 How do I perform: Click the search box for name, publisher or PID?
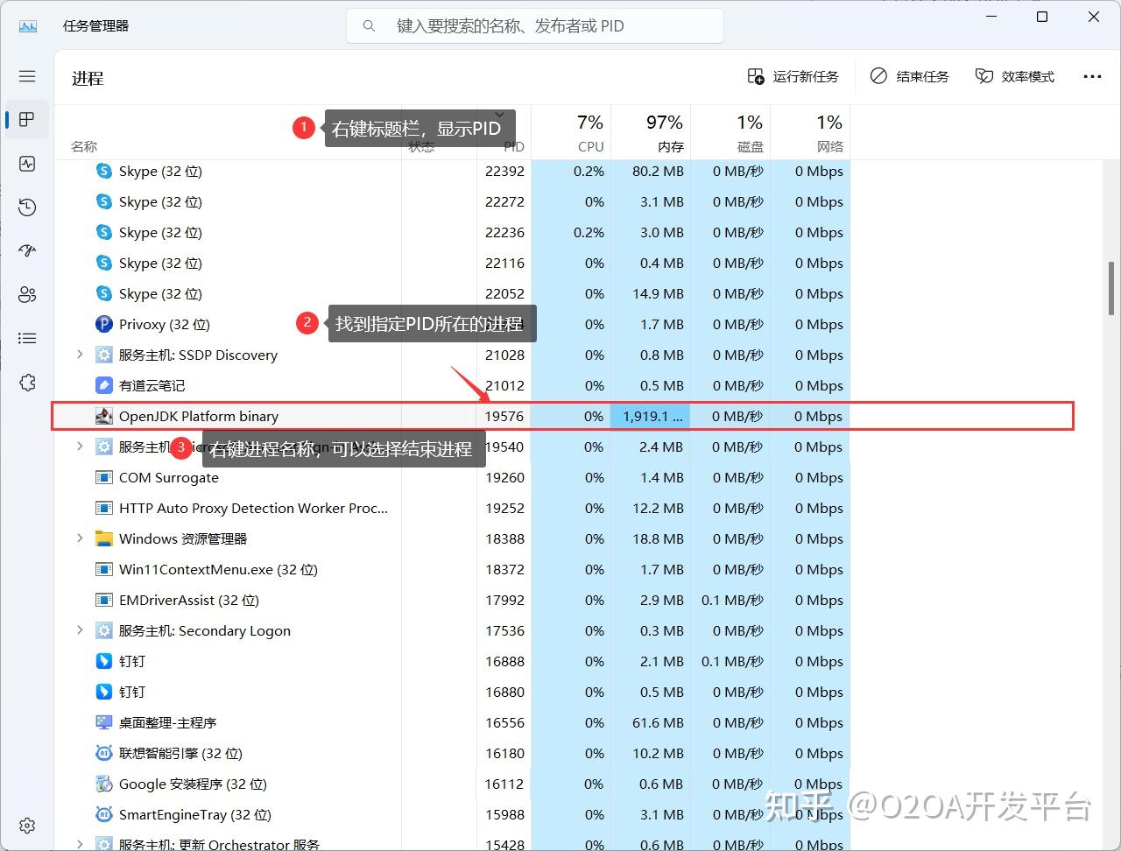[x=535, y=26]
